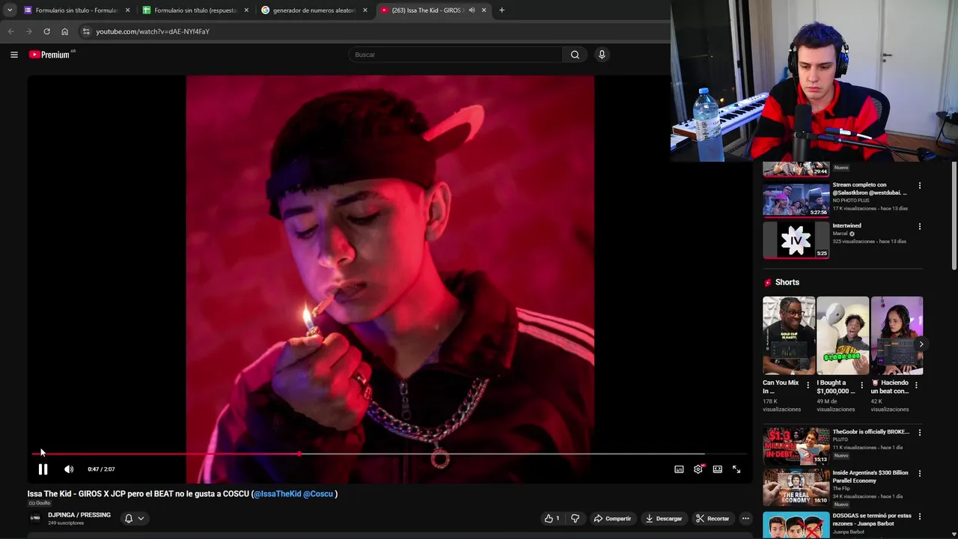958x539 pixels.
Task: Enter fullscreen mode
Action: pos(736,469)
